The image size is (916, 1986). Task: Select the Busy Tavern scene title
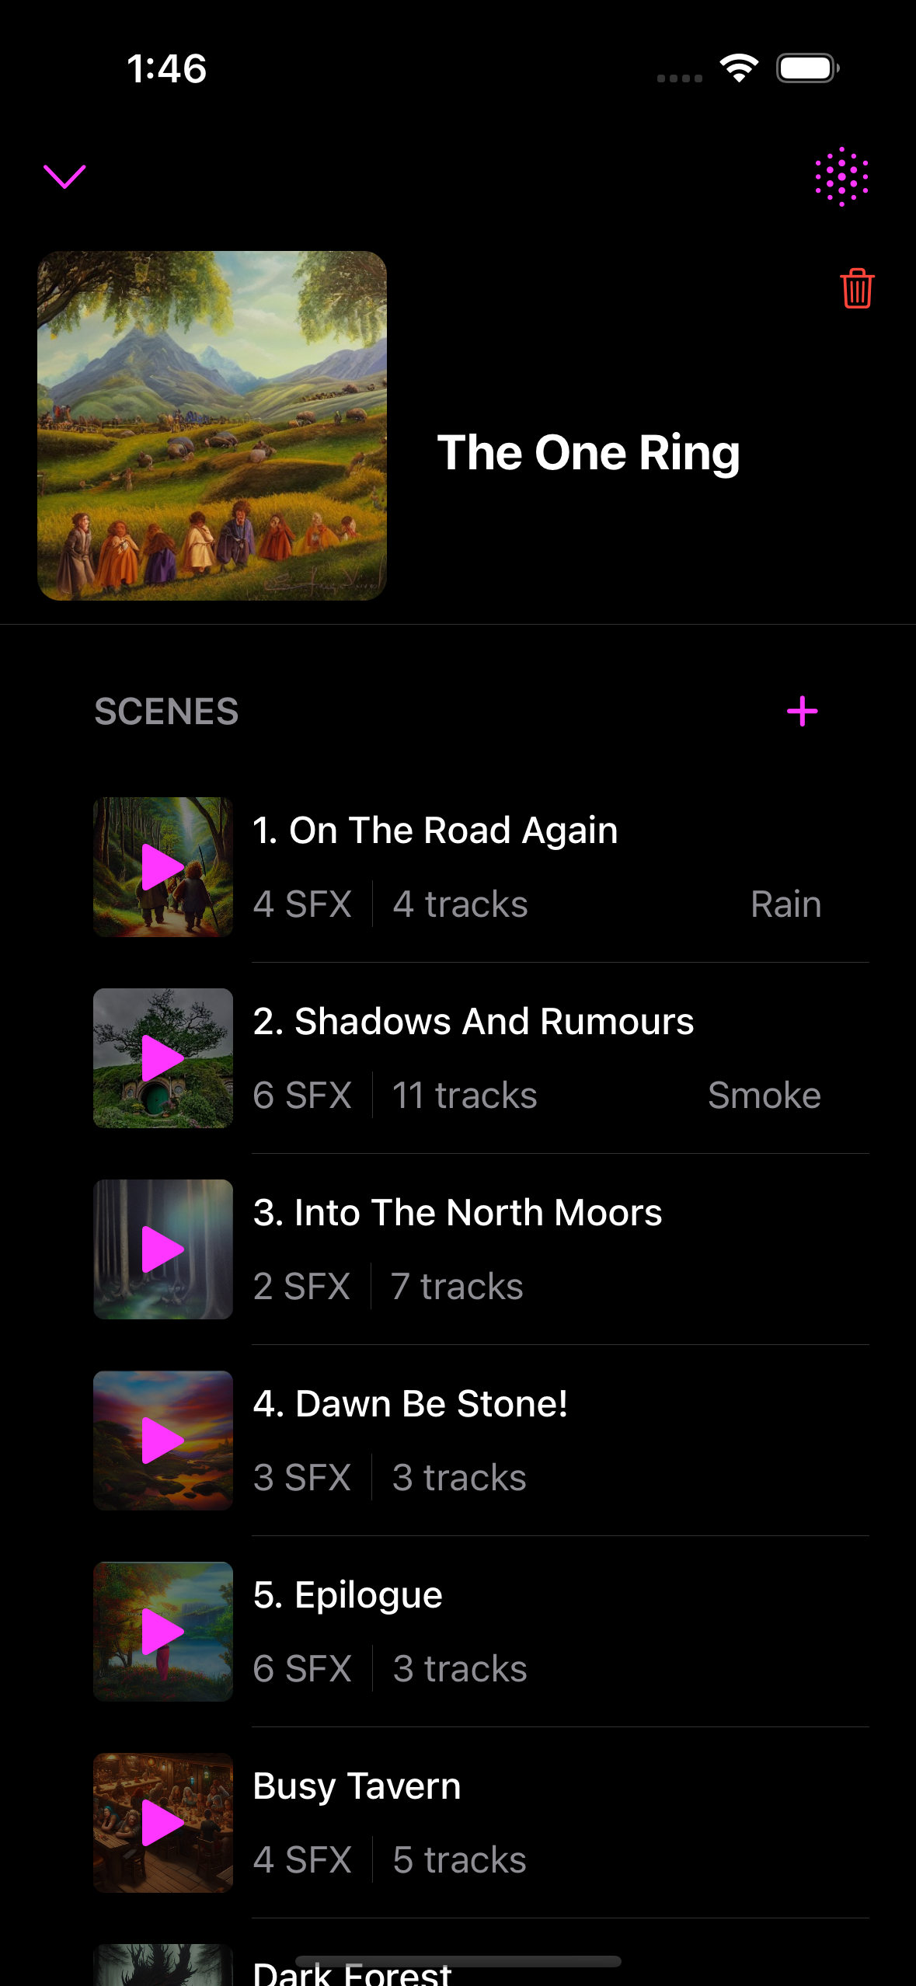tap(357, 1786)
